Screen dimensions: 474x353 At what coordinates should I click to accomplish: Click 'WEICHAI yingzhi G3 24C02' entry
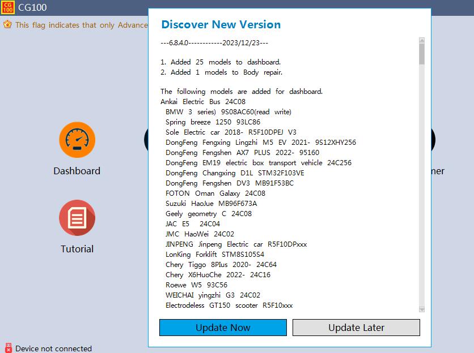pos(213,295)
